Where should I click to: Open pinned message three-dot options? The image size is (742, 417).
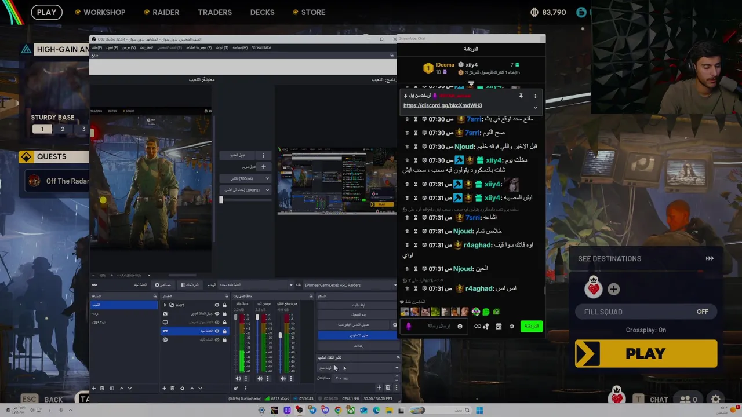click(x=535, y=96)
